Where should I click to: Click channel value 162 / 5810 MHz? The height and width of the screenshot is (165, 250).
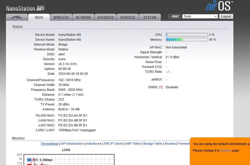tap(70, 80)
